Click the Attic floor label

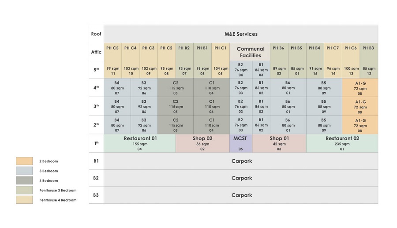pos(96,52)
